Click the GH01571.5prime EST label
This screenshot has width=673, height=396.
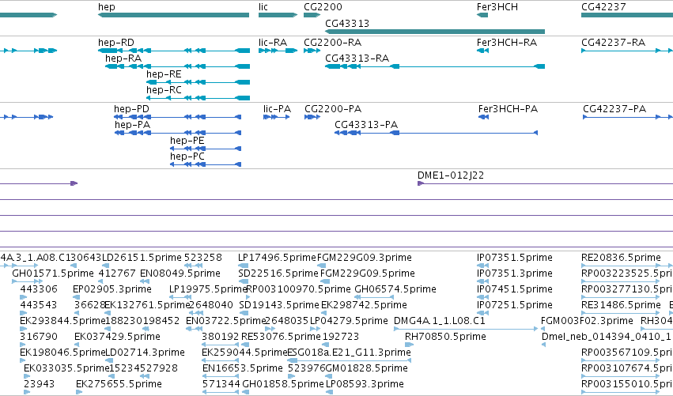pos(53,273)
